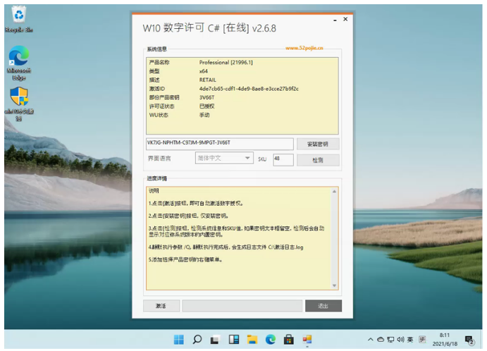487x351 pixels.
Task: Open the Recycle Bin desktop icon
Action: tap(18, 19)
